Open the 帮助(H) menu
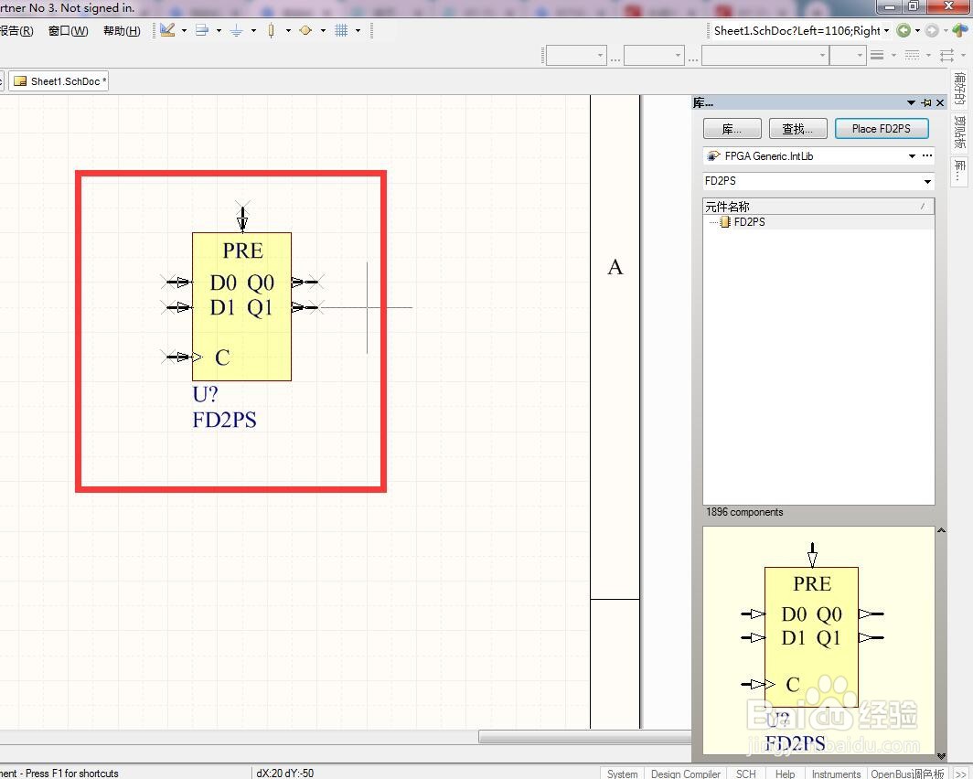 tap(122, 31)
